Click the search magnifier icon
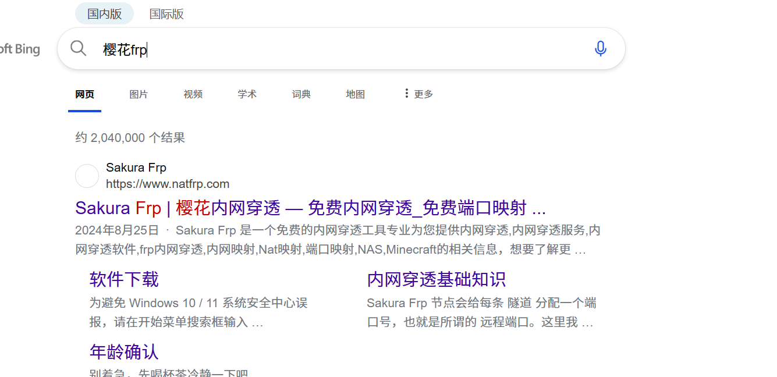The image size is (777, 377). (78, 48)
